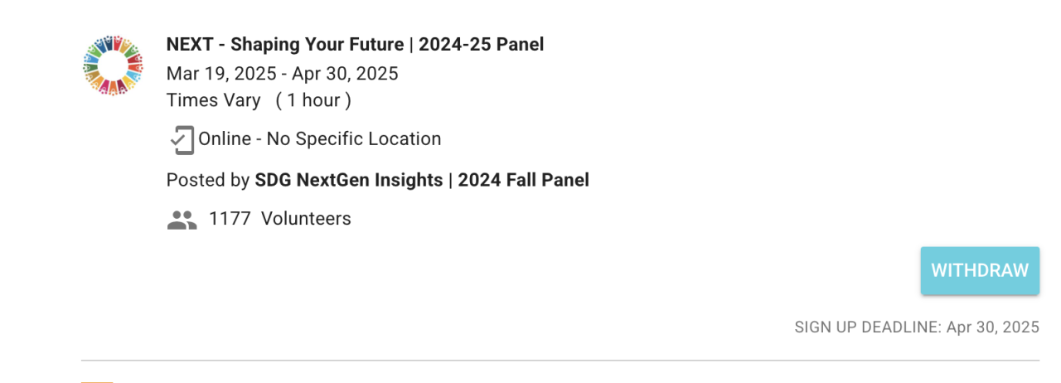Click the horizontal divider below the listing
1061x383 pixels.
click(560, 361)
